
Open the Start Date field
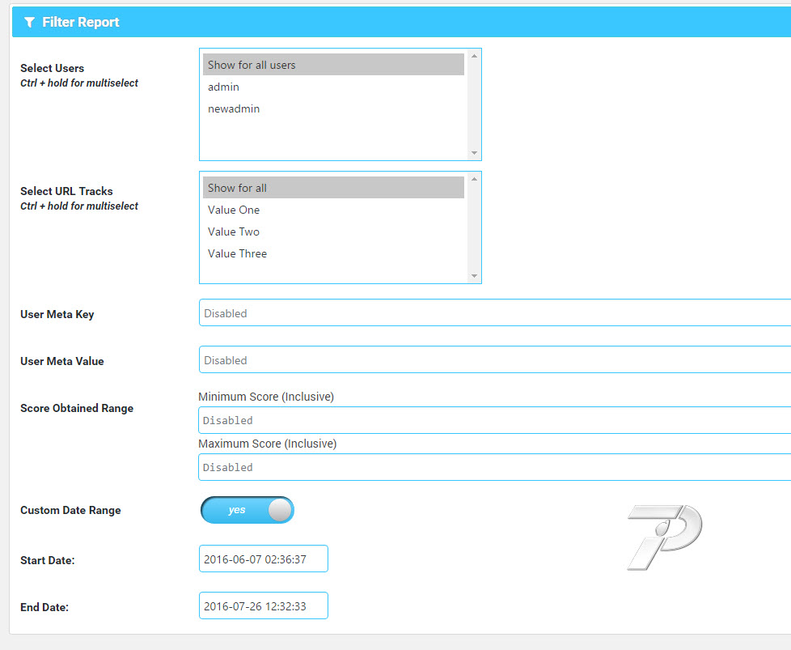coord(264,559)
